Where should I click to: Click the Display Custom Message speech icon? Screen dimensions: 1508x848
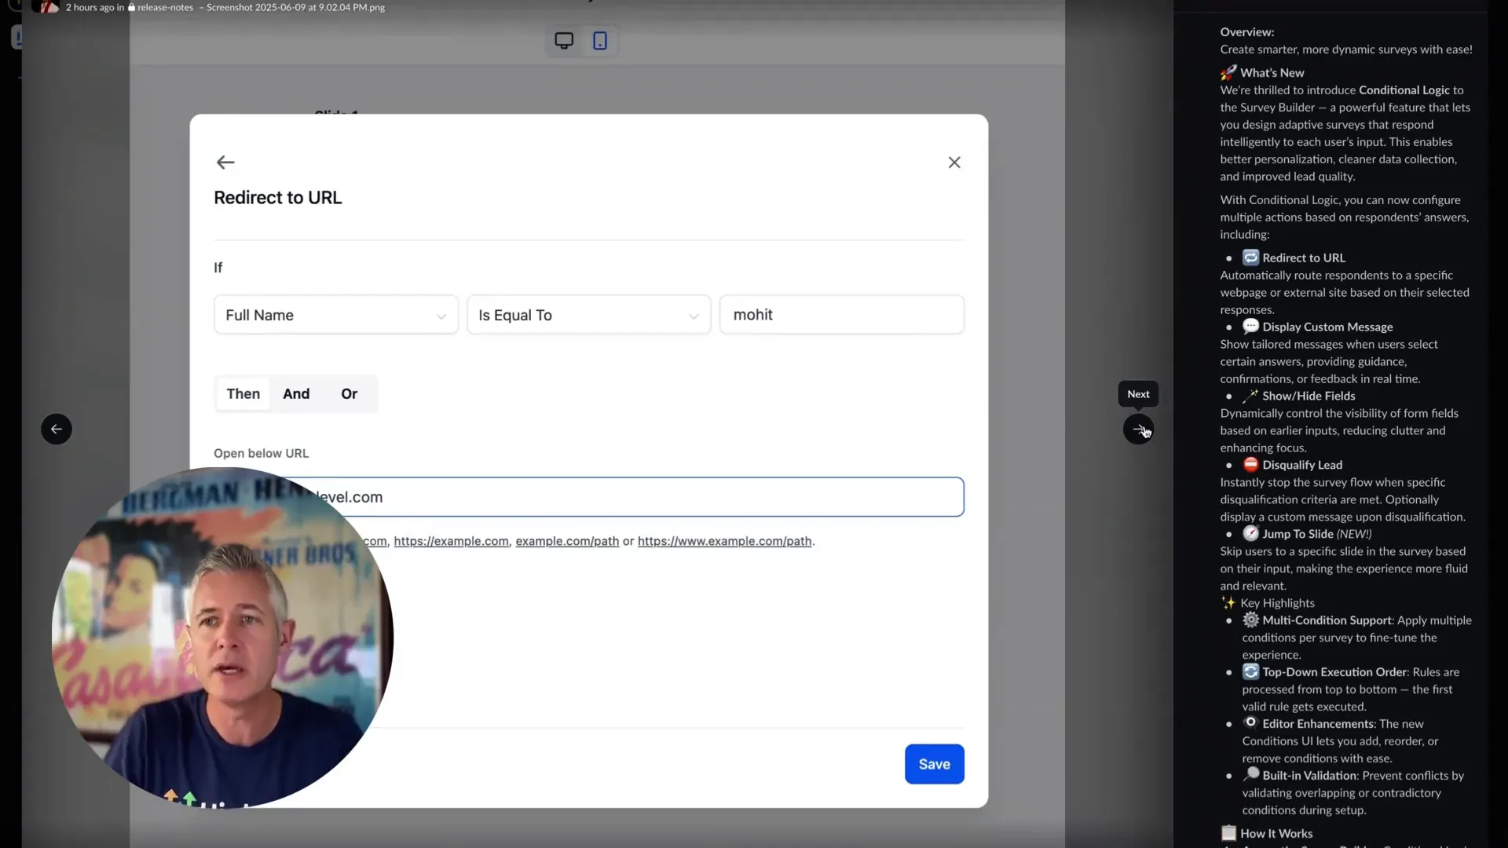pos(1250,327)
